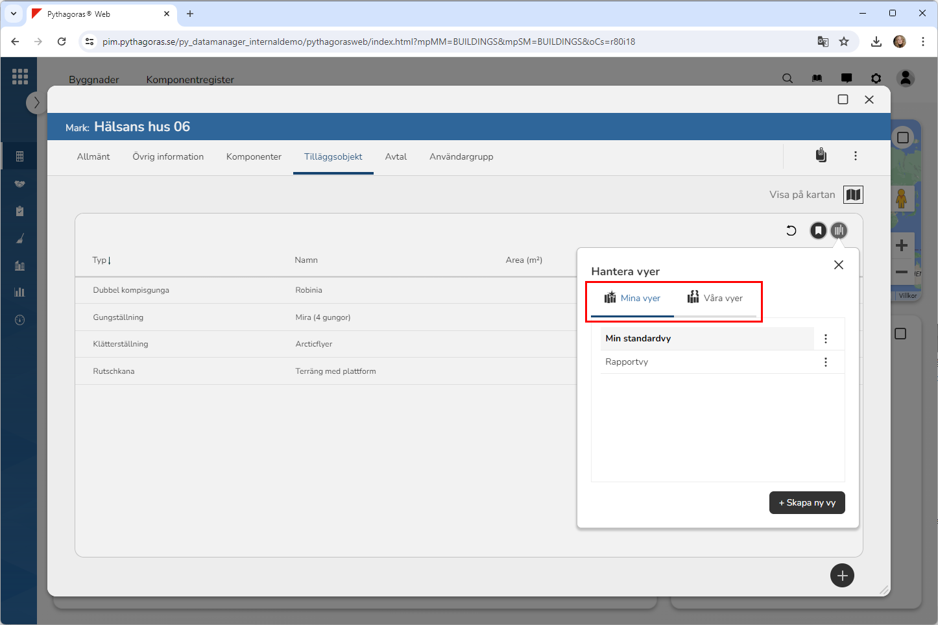Screen dimensions: 938x625
Task: Open the three-dot menu for Rapportvy
Action: 825,362
